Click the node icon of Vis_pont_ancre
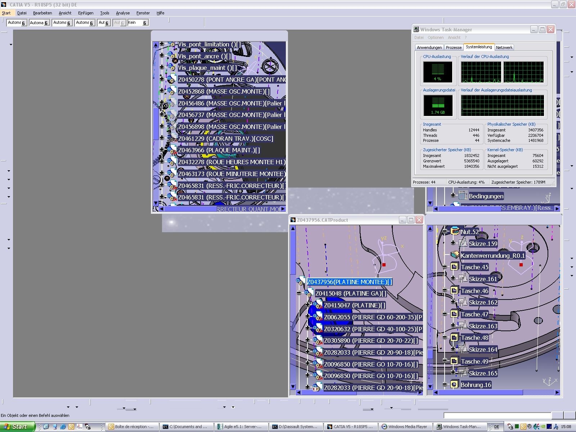This screenshot has height=432, width=576. [x=172, y=56]
